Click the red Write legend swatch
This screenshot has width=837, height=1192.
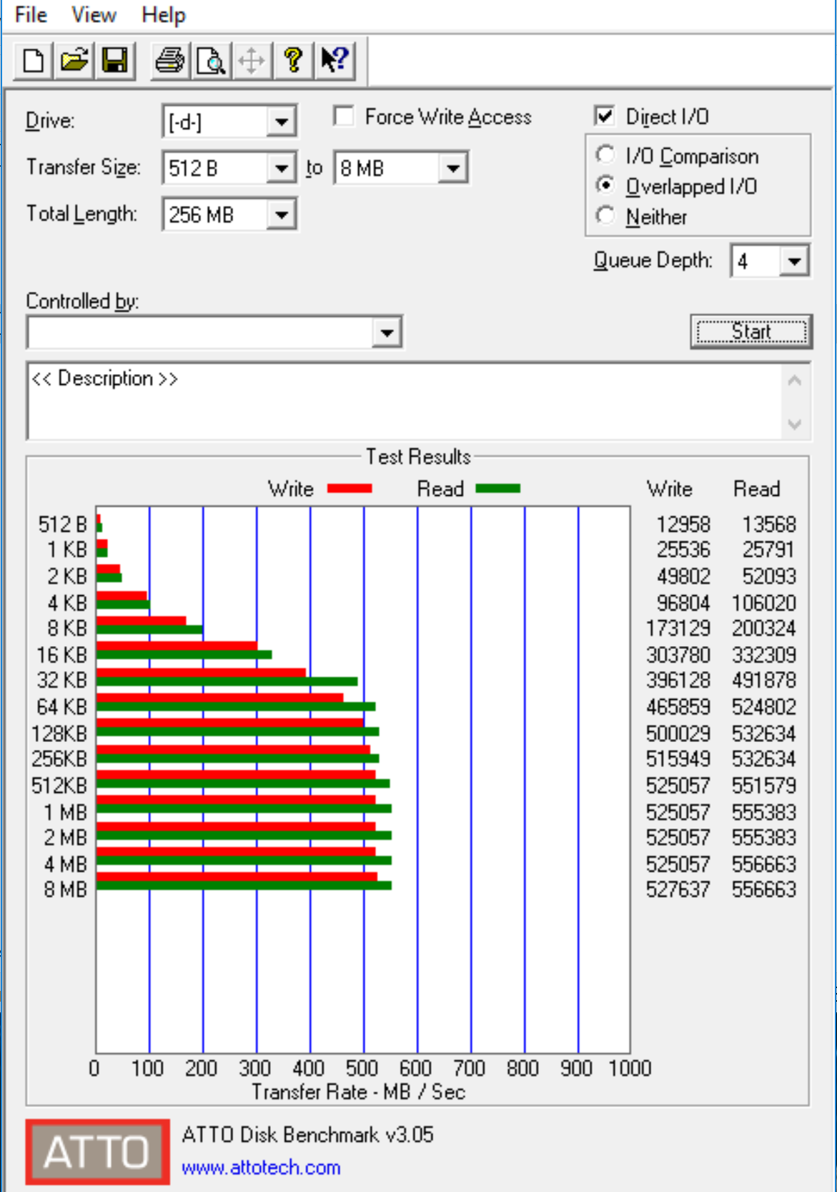click(x=350, y=489)
